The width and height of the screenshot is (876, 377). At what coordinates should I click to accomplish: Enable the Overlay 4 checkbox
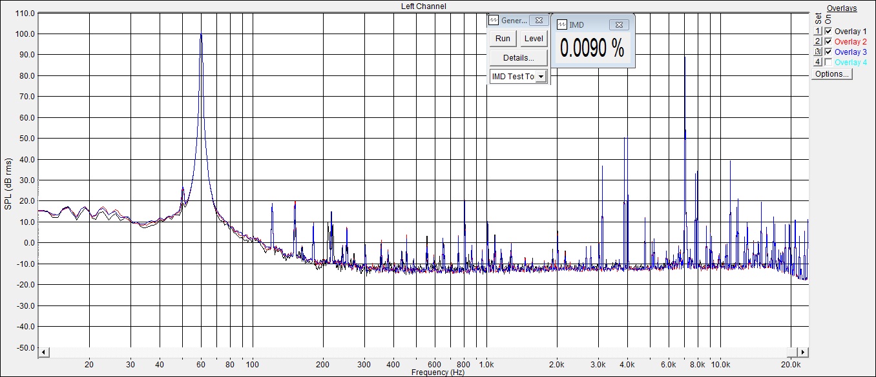click(x=828, y=62)
